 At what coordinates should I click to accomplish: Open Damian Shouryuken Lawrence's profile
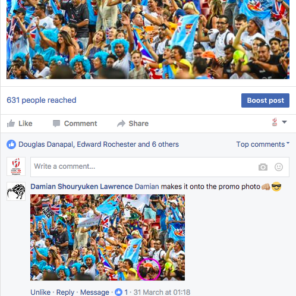pos(81,187)
